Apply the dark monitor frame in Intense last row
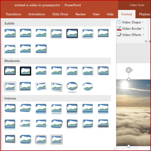 point(10,139)
